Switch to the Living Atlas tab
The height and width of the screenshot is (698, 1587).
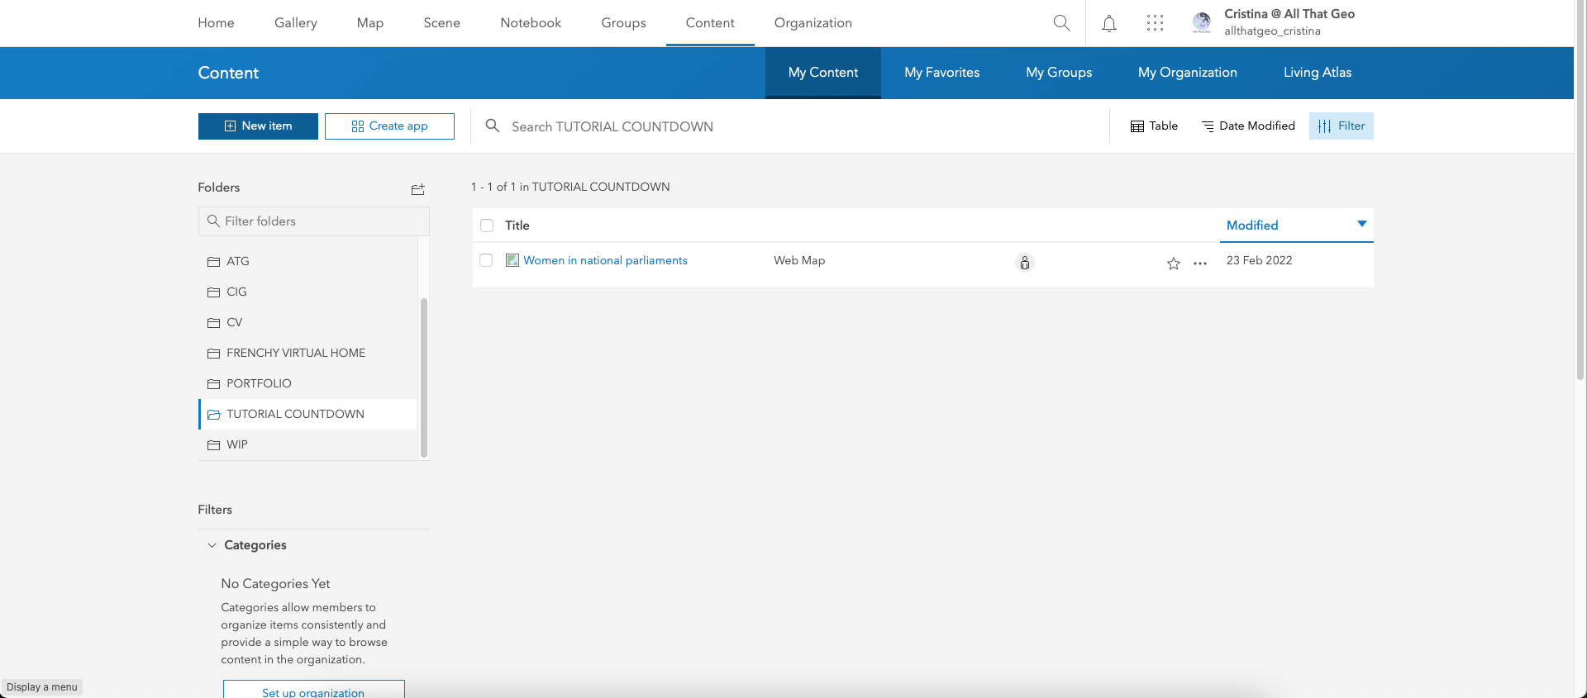[1318, 73]
